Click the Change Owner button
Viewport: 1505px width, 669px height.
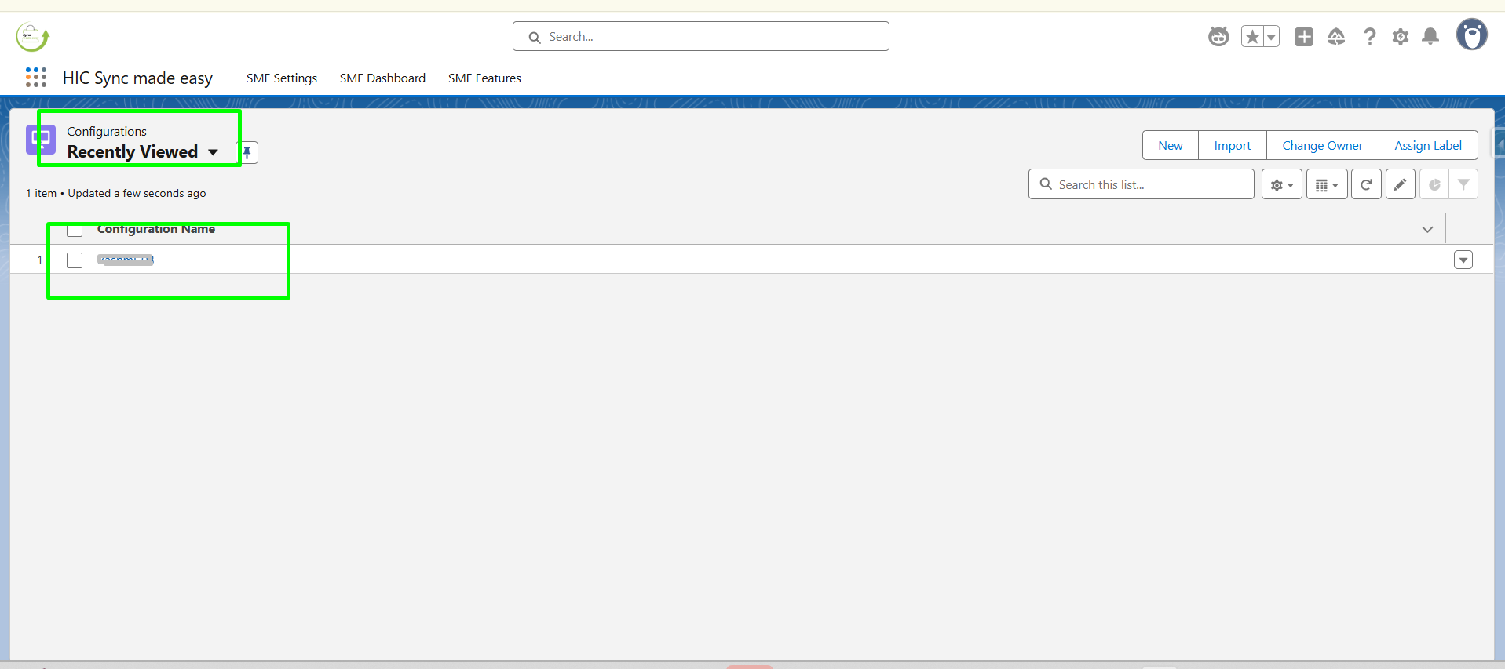pyautogui.click(x=1323, y=145)
